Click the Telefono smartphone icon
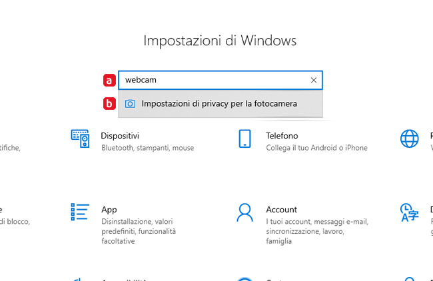This screenshot has width=433, height=281. 244,139
